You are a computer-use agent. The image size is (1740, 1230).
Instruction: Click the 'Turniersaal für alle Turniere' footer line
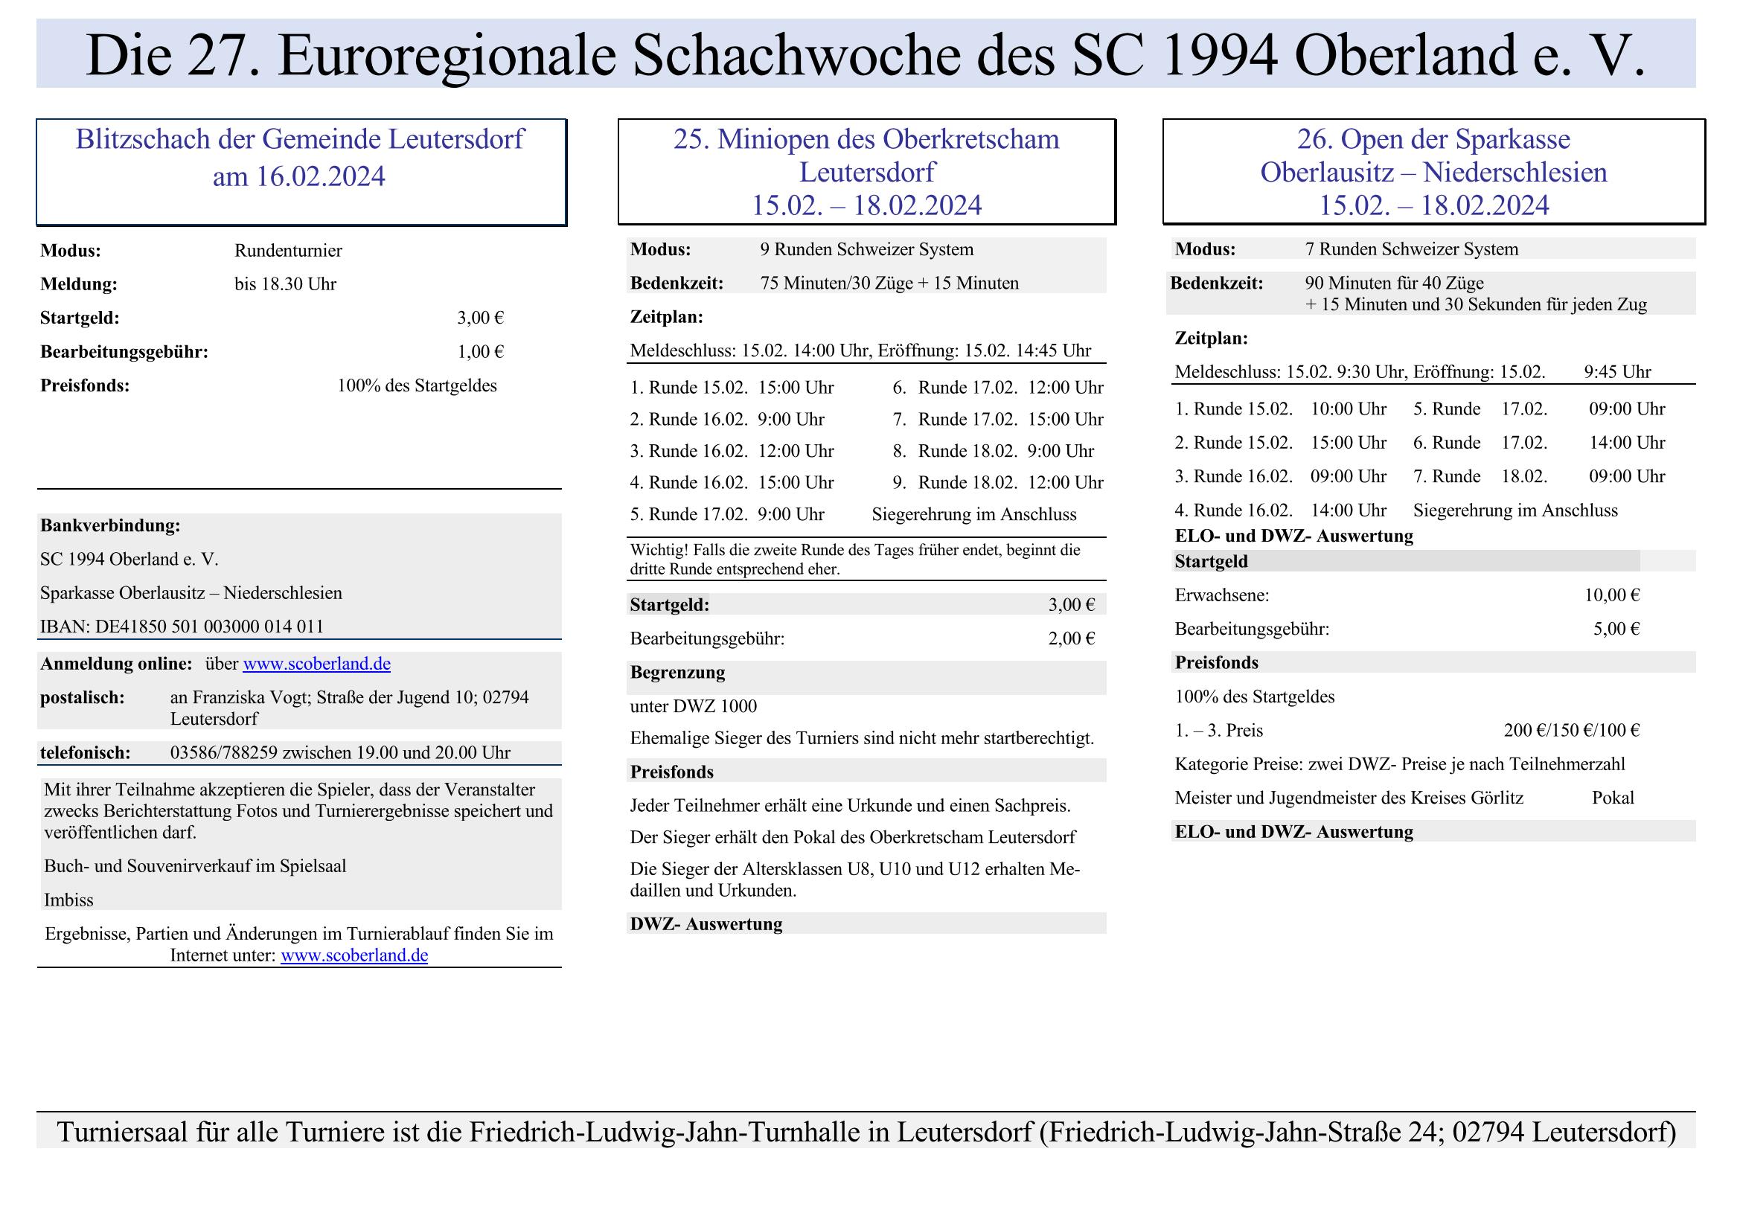point(866,1133)
